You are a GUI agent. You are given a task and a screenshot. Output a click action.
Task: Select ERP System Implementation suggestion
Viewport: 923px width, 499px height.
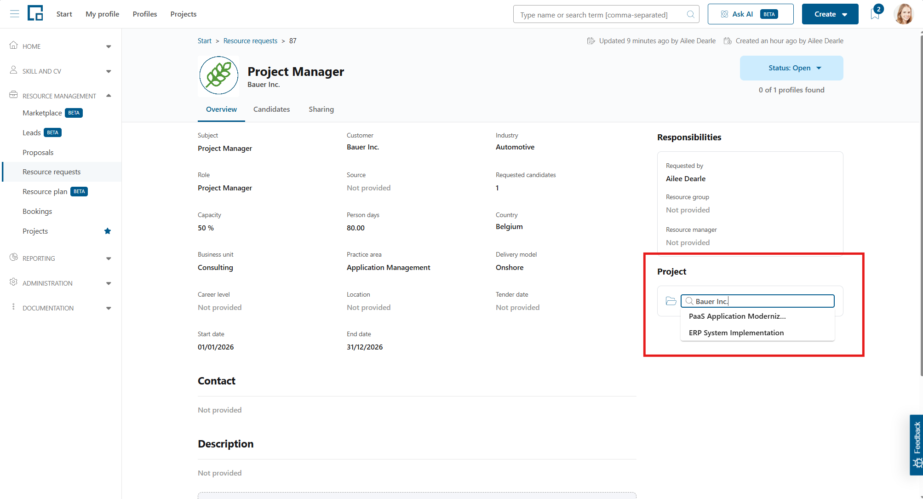pos(757,333)
